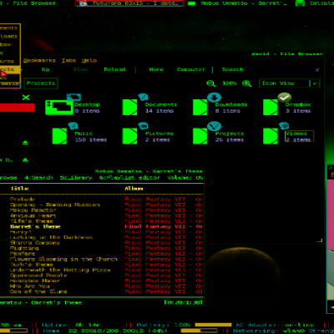
Task: Open the Downloads folder icon
Action: click(200, 107)
